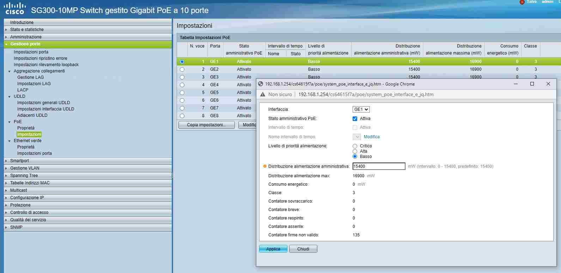Select row GE1 radio button
561x273 pixels.
182,62
